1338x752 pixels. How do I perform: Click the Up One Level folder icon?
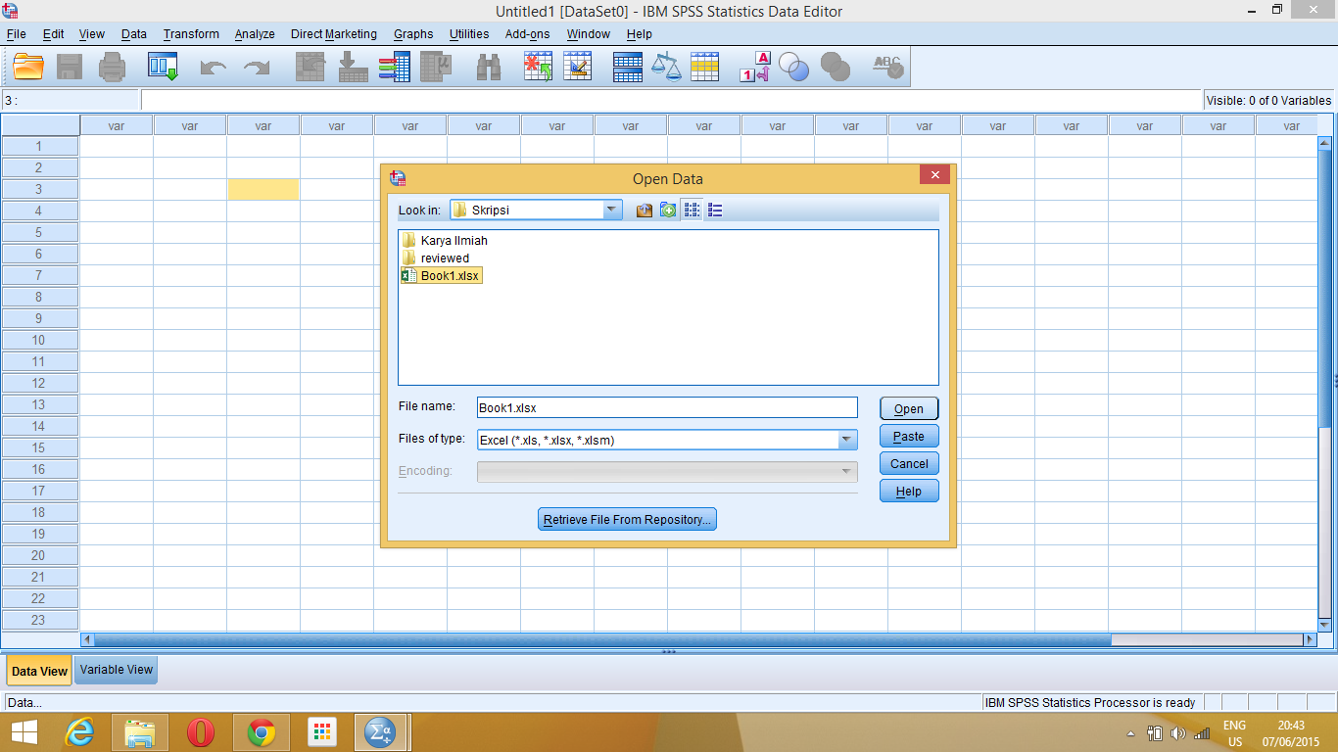point(644,209)
